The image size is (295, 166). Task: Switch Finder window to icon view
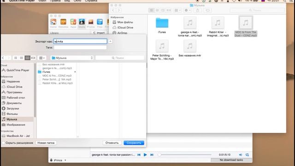151,10
